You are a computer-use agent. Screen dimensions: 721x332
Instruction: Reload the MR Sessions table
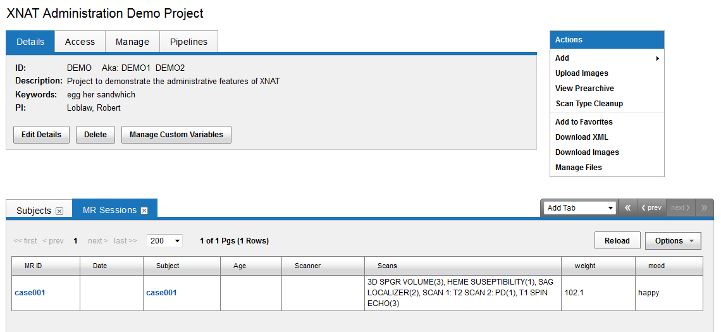click(617, 240)
